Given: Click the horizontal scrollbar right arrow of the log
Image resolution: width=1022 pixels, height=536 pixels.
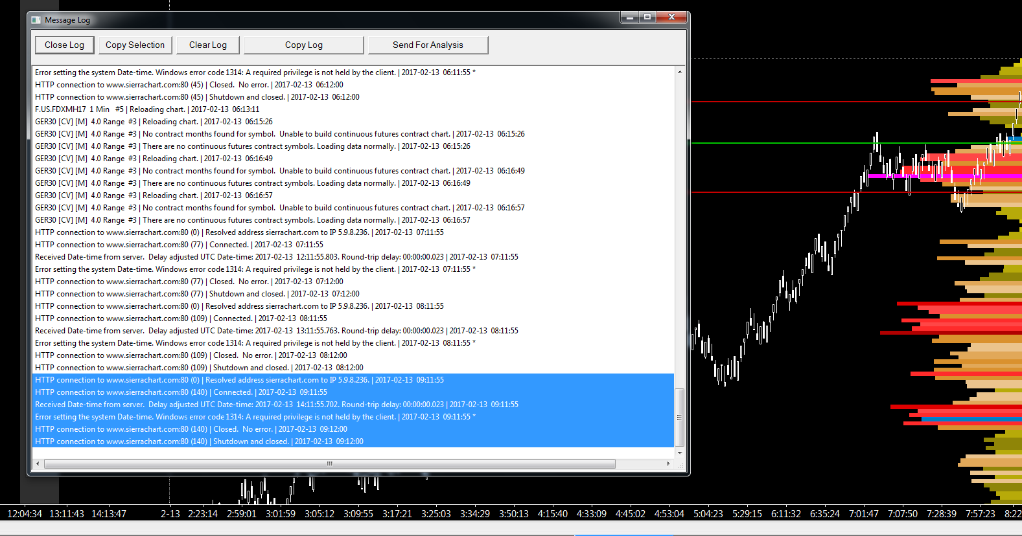Looking at the screenshot, I should [668, 463].
